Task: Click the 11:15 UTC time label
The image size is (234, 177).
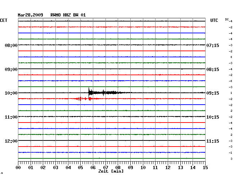Action: pos(213,141)
